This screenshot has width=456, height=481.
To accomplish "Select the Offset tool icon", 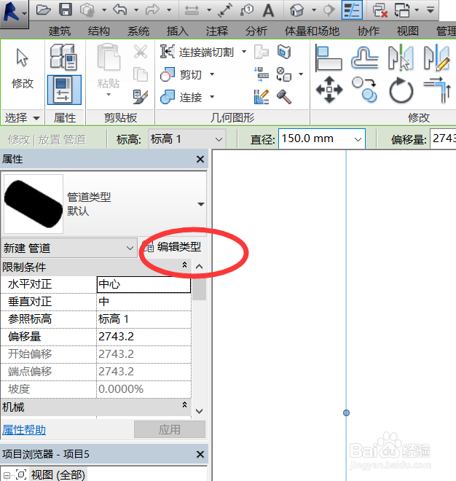I will (365, 58).
